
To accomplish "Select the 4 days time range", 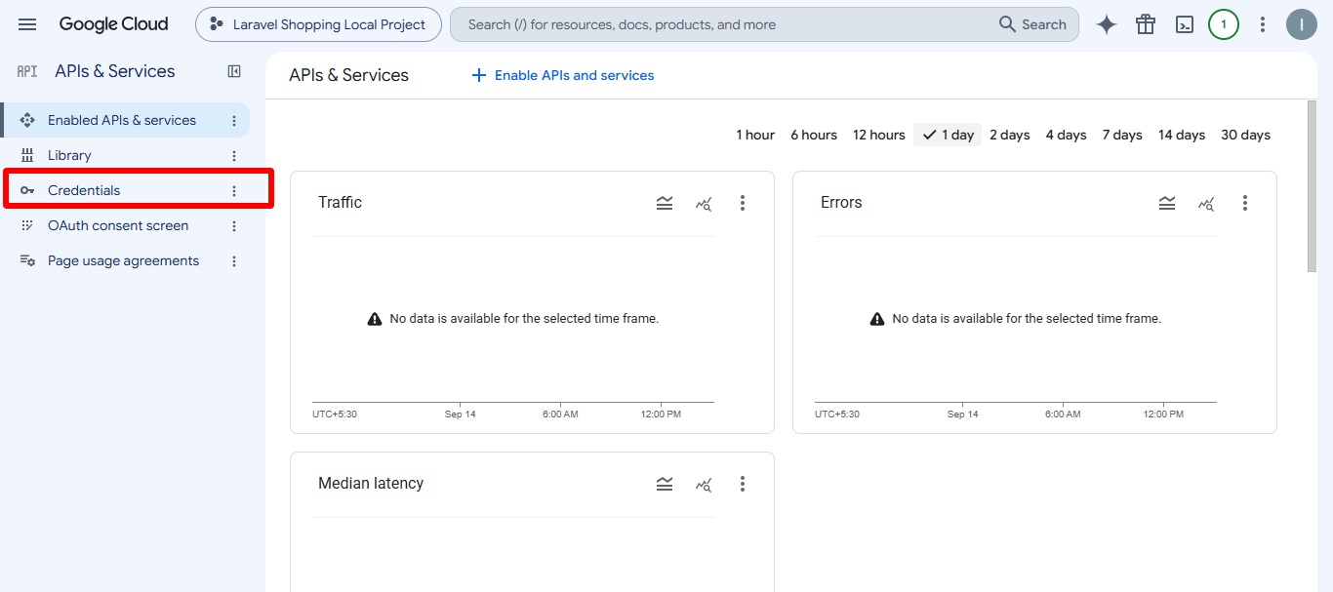I will point(1067,135).
